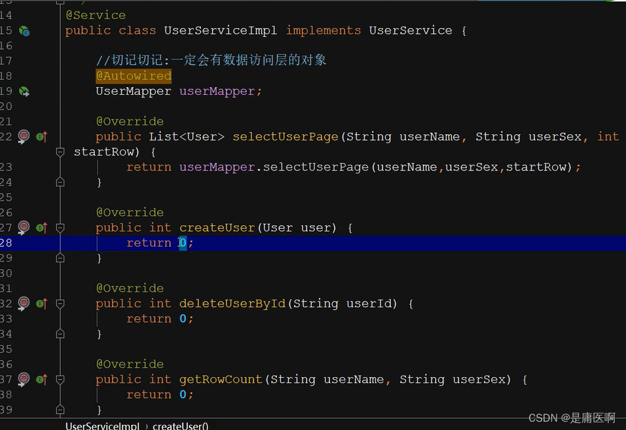The width and height of the screenshot is (626, 430).
Task: Click selected 0 on line 28
Action: pyautogui.click(x=183, y=243)
